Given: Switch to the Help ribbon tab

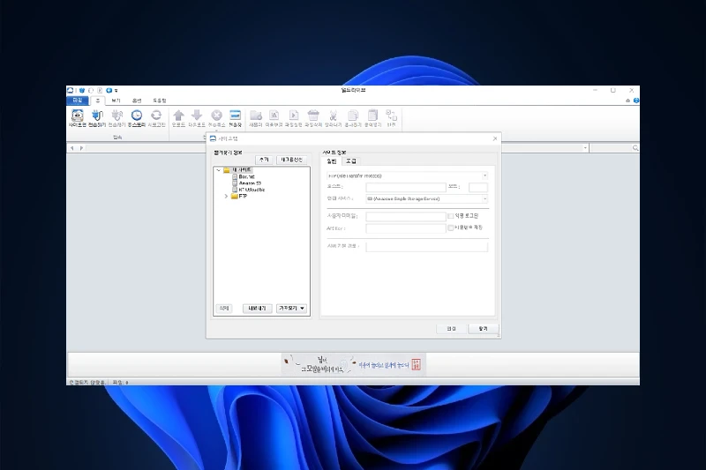Looking at the screenshot, I should pyautogui.click(x=160, y=101).
